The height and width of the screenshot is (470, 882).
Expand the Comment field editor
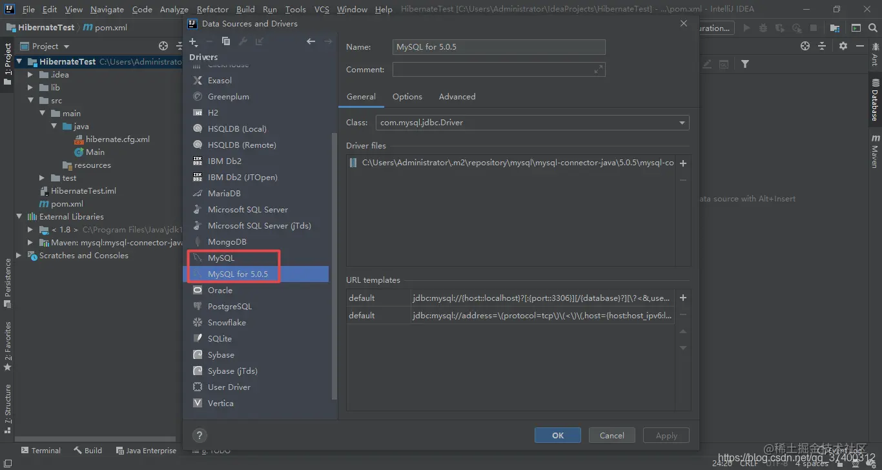click(598, 69)
